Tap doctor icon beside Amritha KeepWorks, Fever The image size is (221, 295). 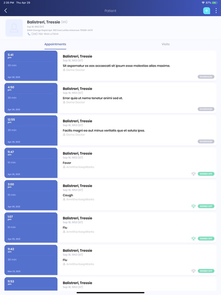[64, 167]
